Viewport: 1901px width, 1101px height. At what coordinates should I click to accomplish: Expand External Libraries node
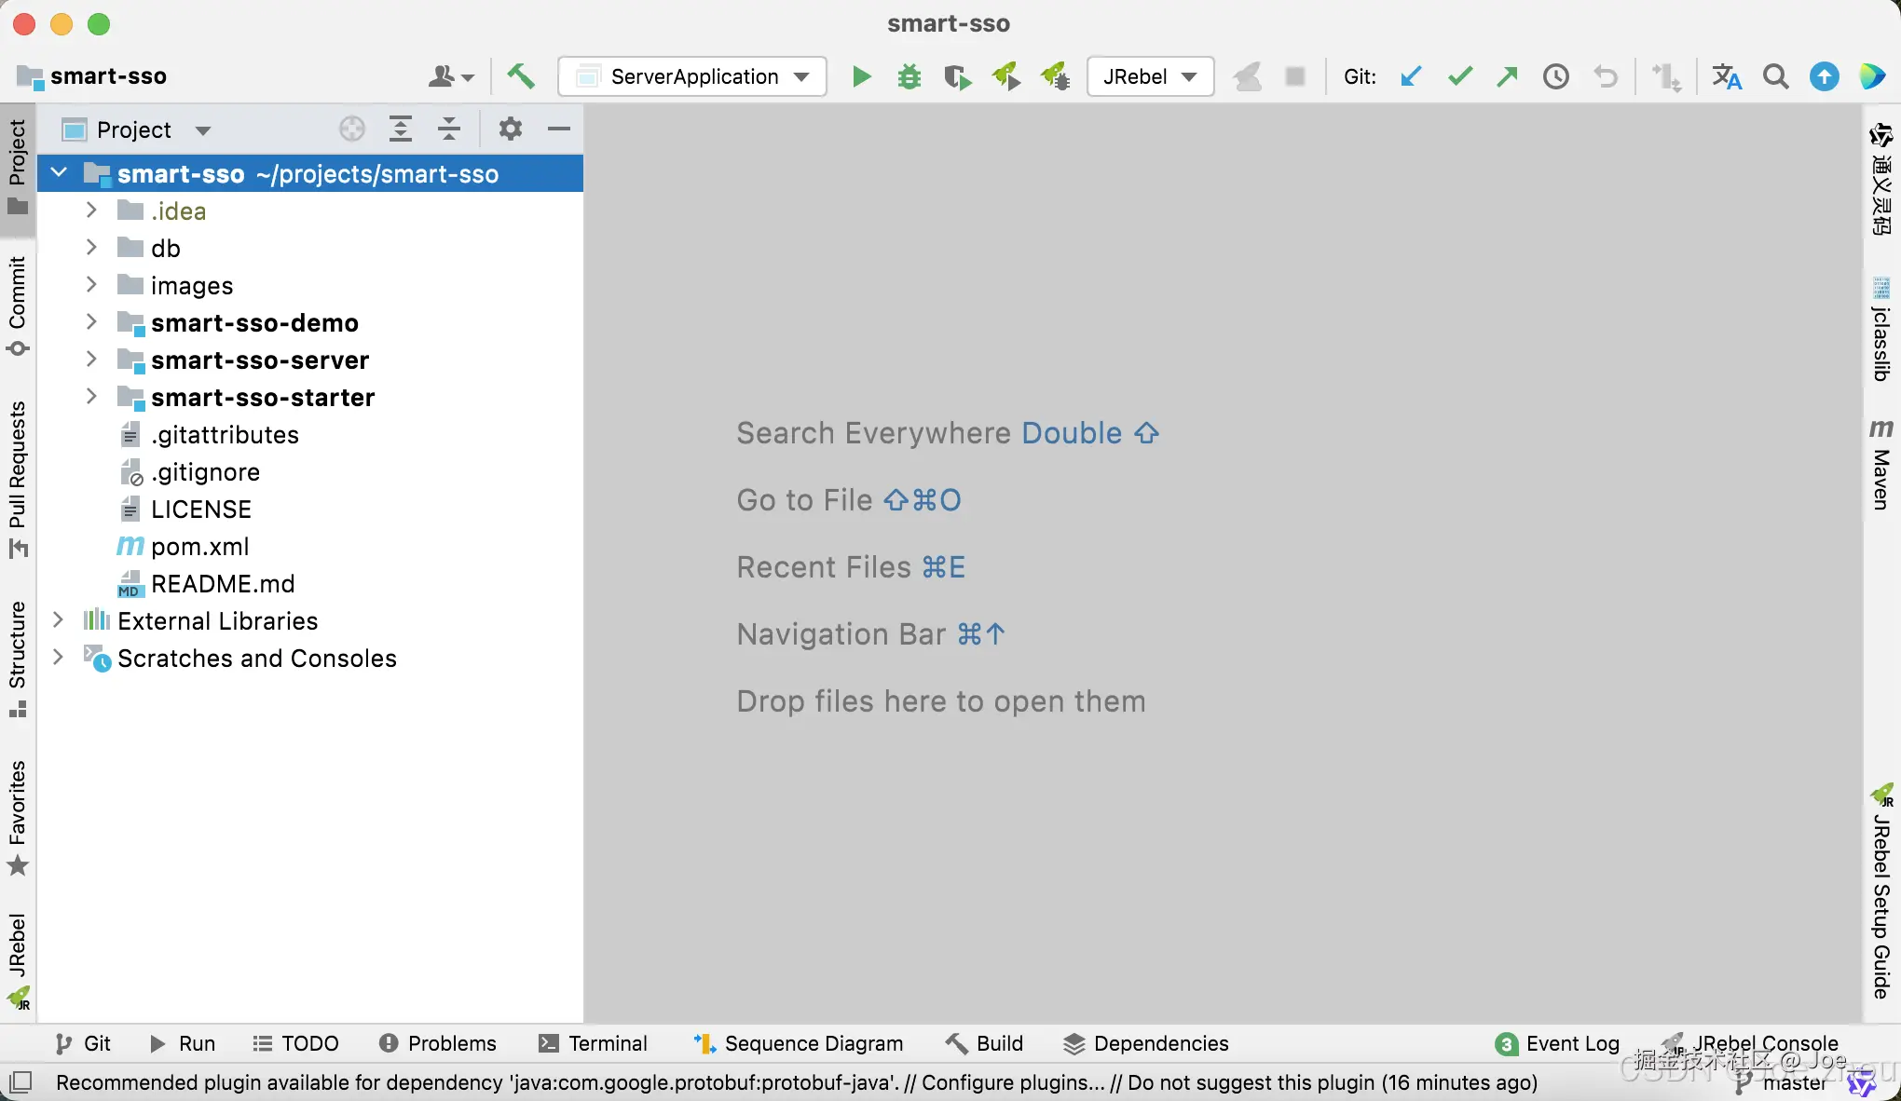tap(58, 620)
